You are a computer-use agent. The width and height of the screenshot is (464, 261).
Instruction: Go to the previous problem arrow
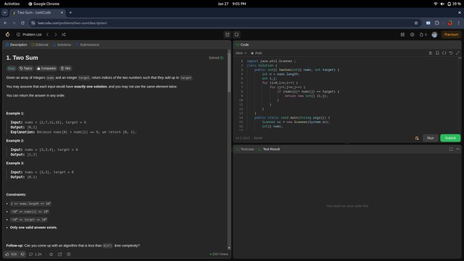[48, 35]
